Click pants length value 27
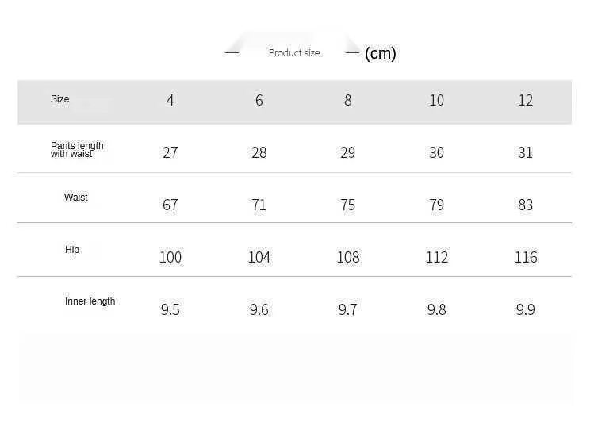Screen dimensions: 594x422 tap(170, 152)
